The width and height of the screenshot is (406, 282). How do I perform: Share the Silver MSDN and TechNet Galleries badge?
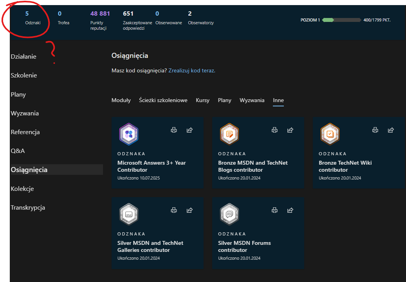click(189, 210)
